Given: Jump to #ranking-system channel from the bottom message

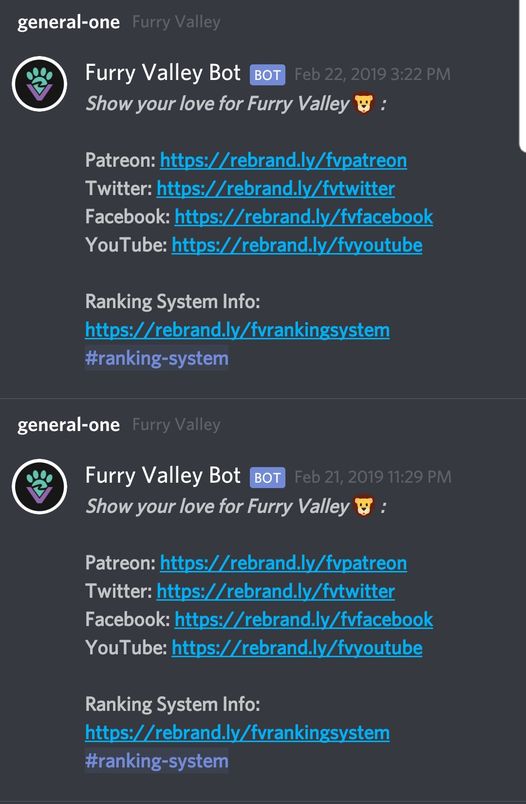Looking at the screenshot, I should click(157, 761).
